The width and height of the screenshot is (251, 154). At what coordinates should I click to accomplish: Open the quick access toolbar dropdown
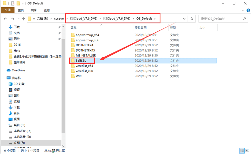tap(23, 3)
